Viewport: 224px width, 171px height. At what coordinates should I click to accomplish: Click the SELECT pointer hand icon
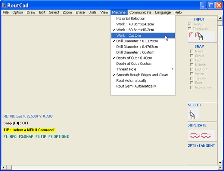[x=192, y=114]
